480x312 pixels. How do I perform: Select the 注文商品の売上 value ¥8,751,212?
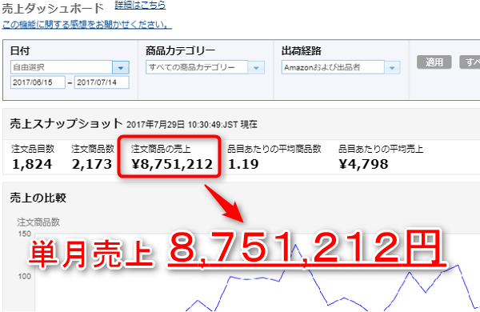click(172, 165)
